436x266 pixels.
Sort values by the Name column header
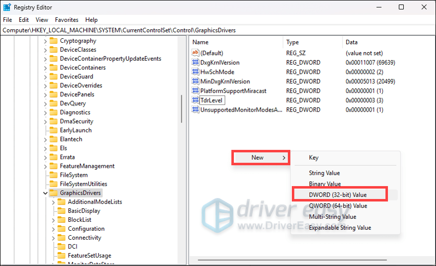235,42
